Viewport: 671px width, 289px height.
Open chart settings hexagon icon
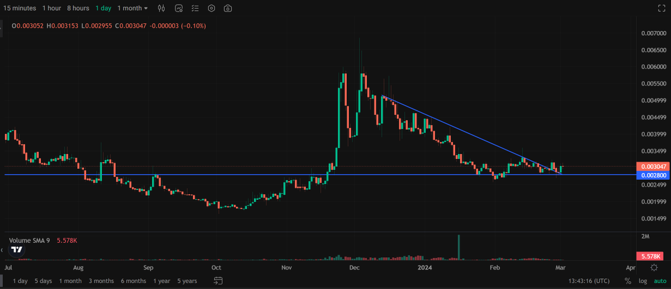click(x=211, y=8)
